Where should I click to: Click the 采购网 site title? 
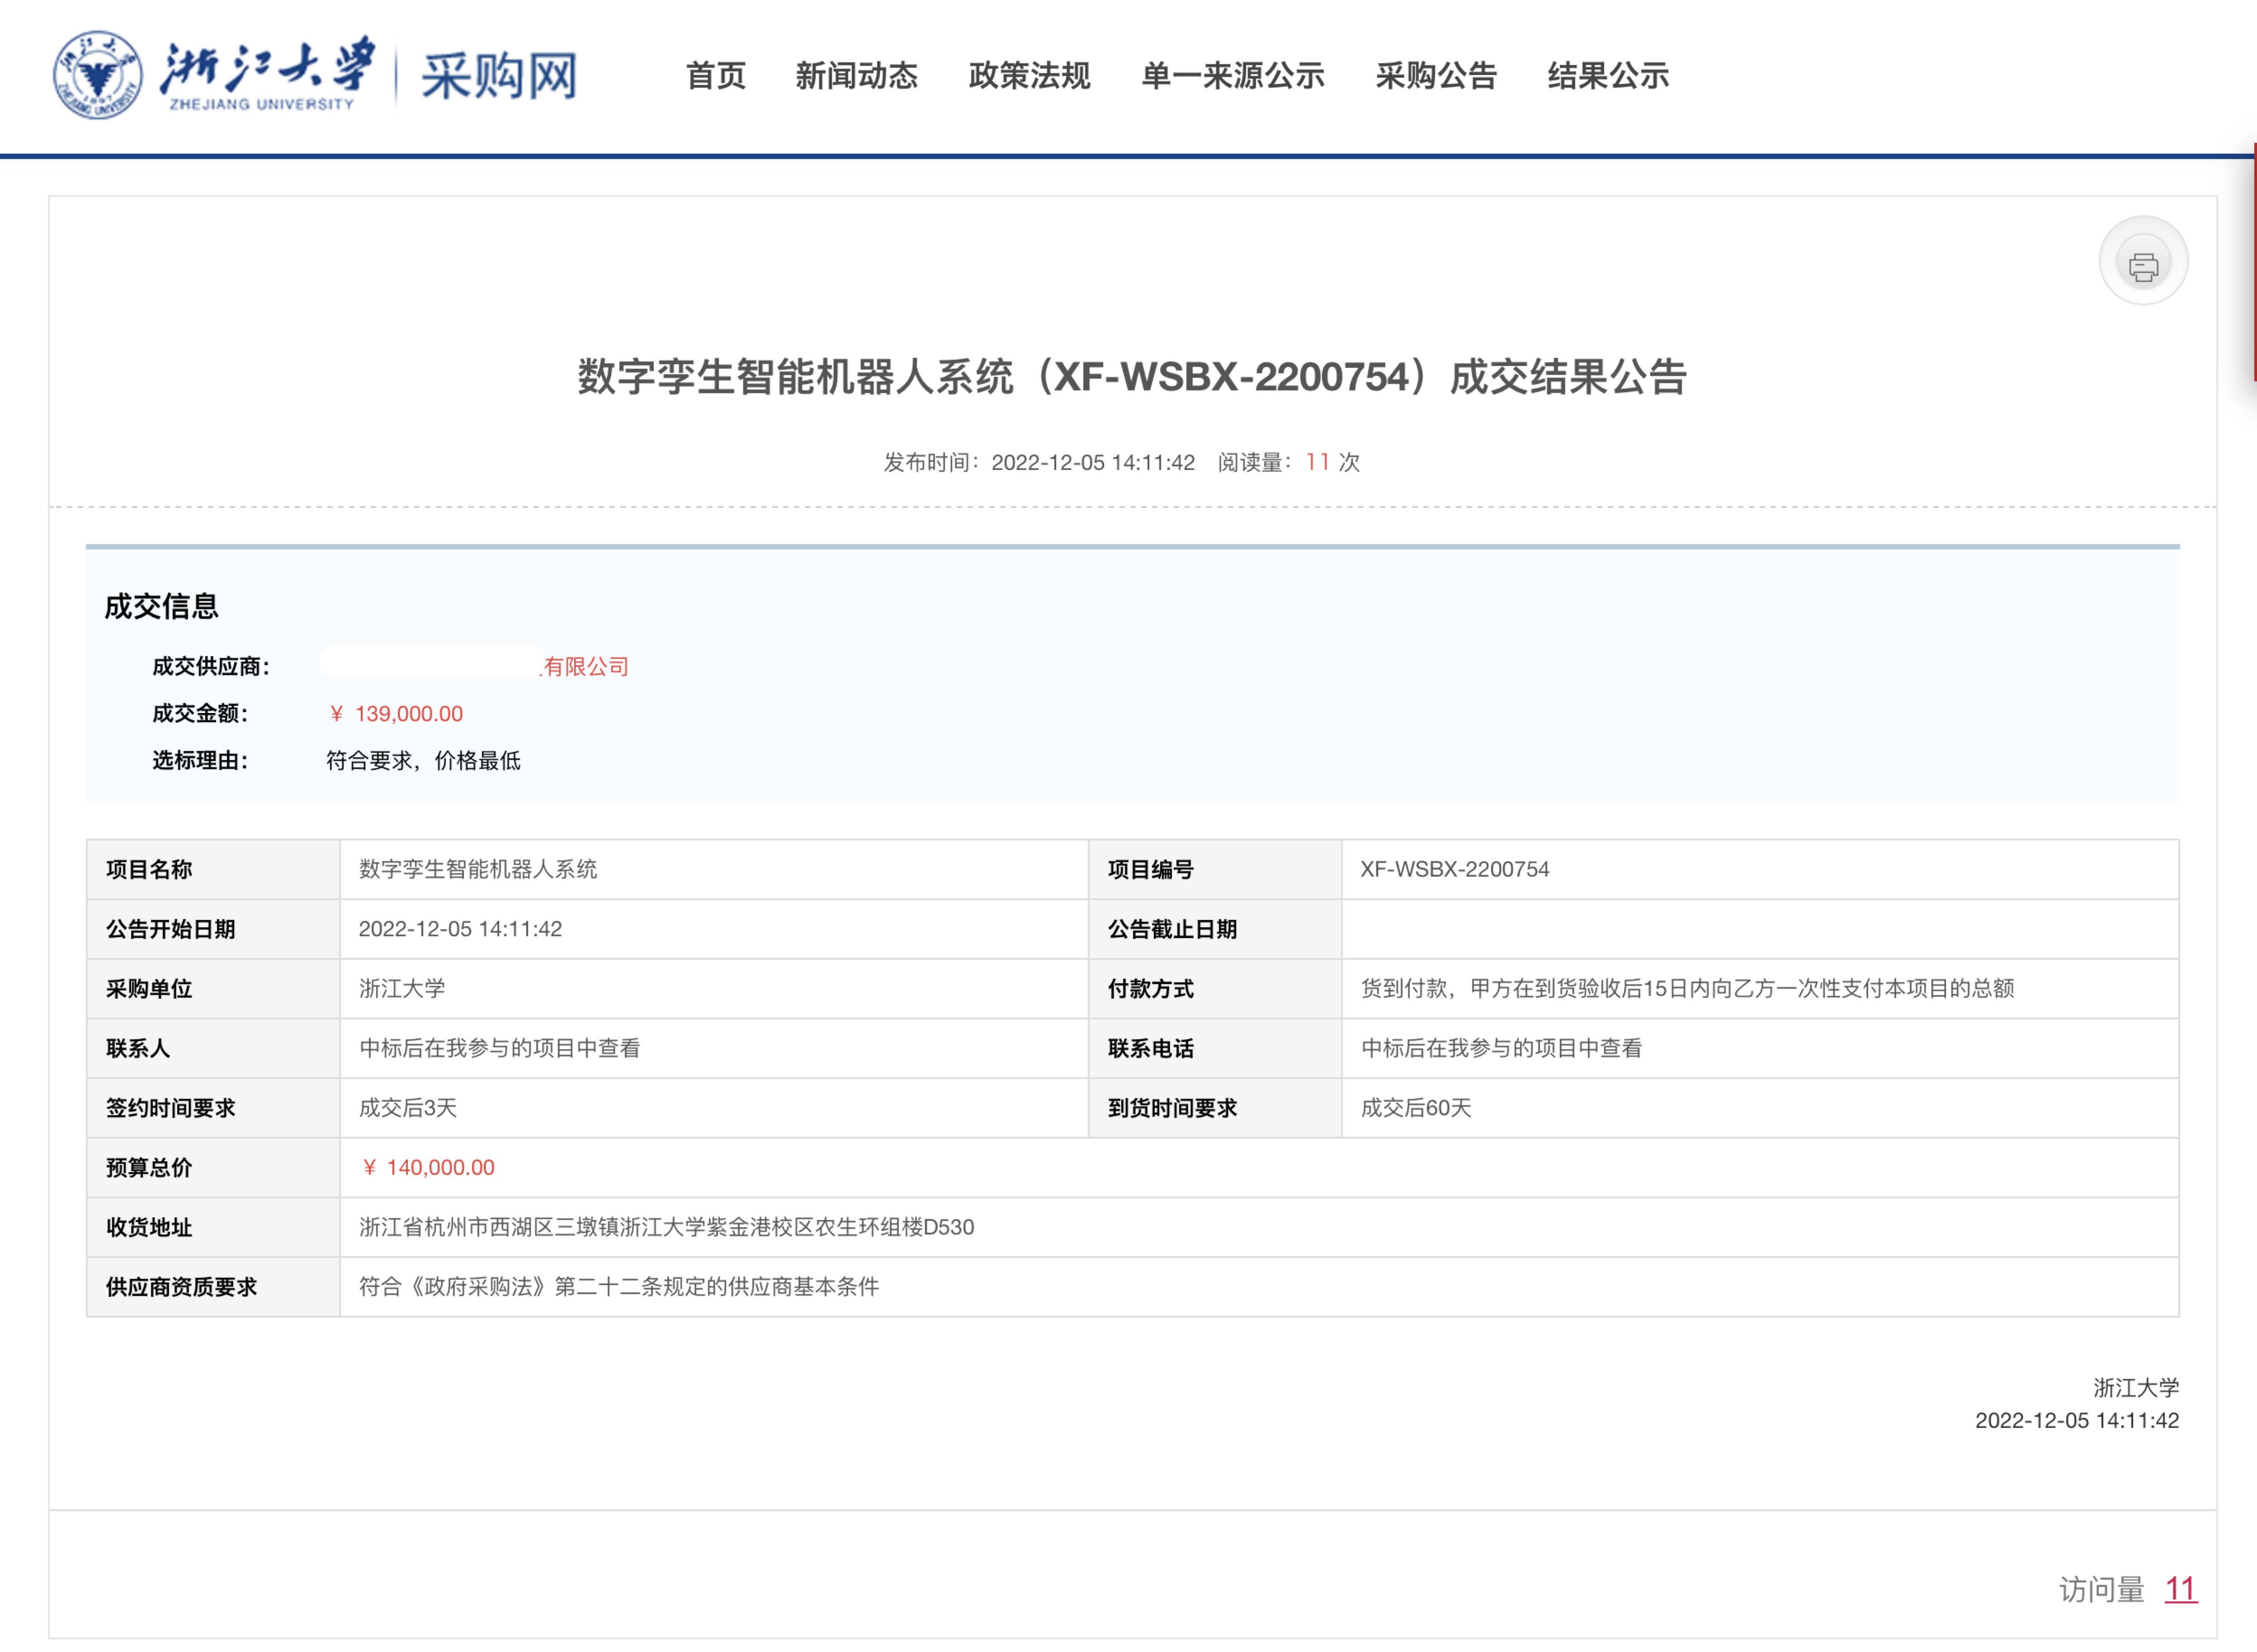point(499,76)
